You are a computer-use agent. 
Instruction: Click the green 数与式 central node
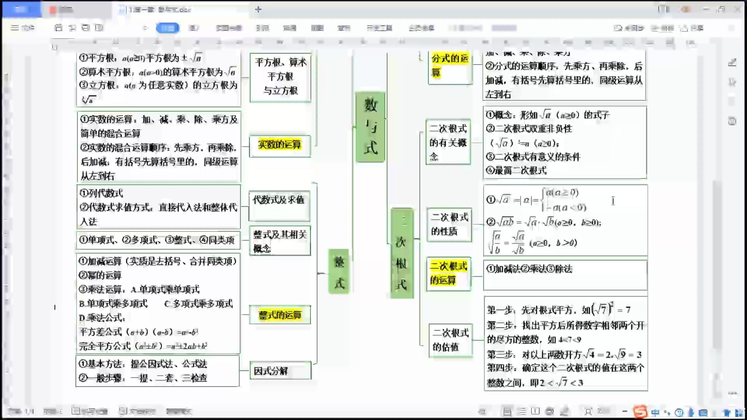coord(370,127)
